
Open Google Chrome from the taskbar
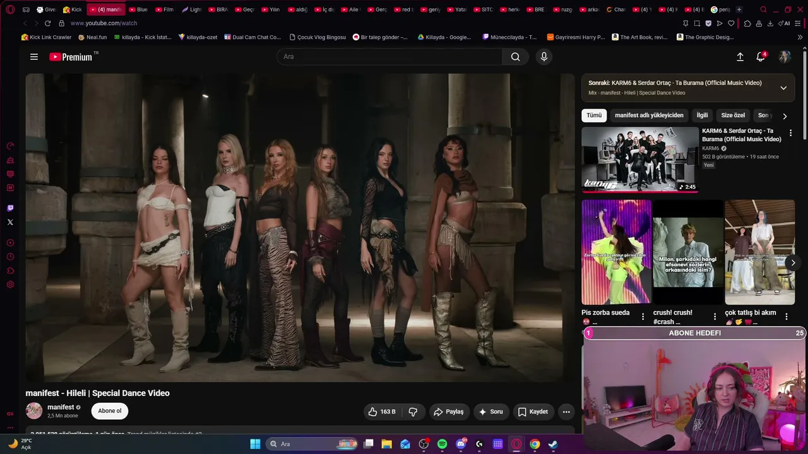[535, 444]
